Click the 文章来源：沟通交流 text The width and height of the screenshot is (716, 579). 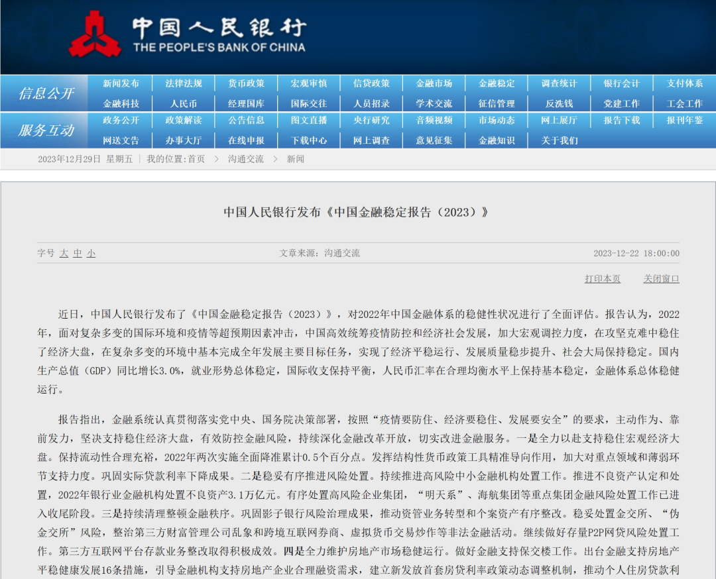click(x=320, y=253)
